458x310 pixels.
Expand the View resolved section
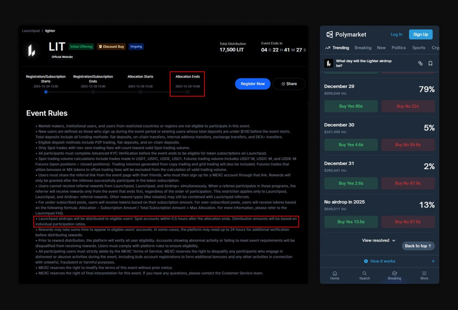[x=379, y=240]
